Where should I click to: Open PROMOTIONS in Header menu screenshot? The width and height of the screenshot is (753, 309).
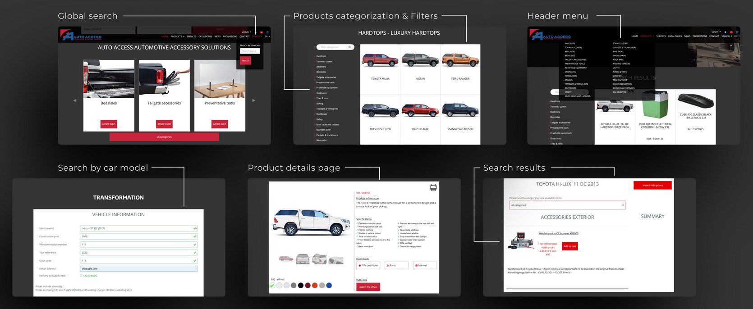[700, 36]
